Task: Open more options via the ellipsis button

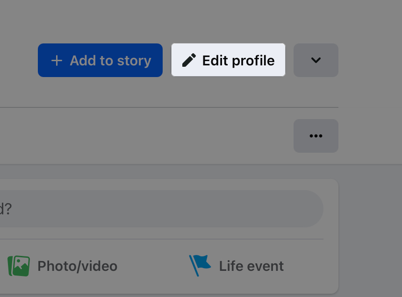Action: pyautogui.click(x=316, y=136)
